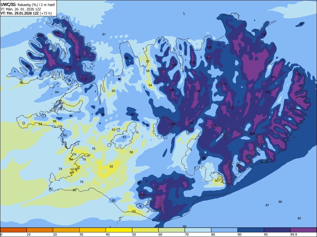This screenshot has width=317, height=237.
Task: Click the map value "82" over the ocean
Action: [x=300, y=218]
